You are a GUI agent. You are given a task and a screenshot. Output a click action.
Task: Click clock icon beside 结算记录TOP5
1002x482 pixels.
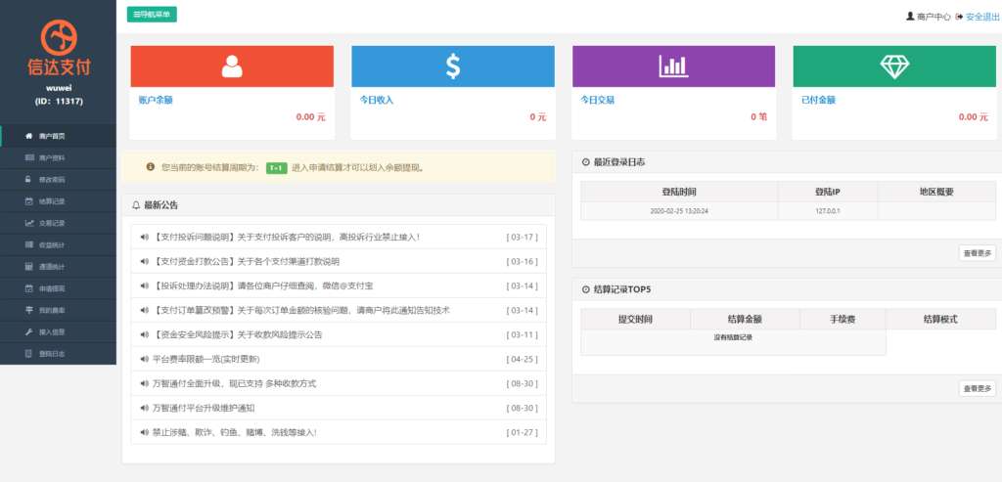586,289
